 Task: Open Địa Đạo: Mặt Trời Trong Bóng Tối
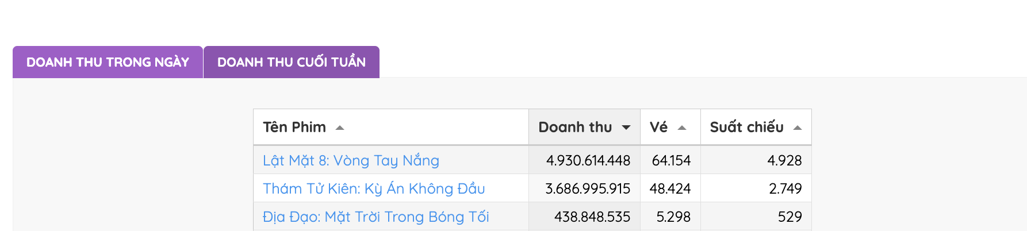(x=375, y=217)
